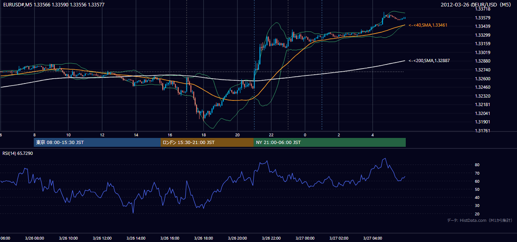
Task: Click hour label 10 under price chart
Action: click(x=68, y=135)
